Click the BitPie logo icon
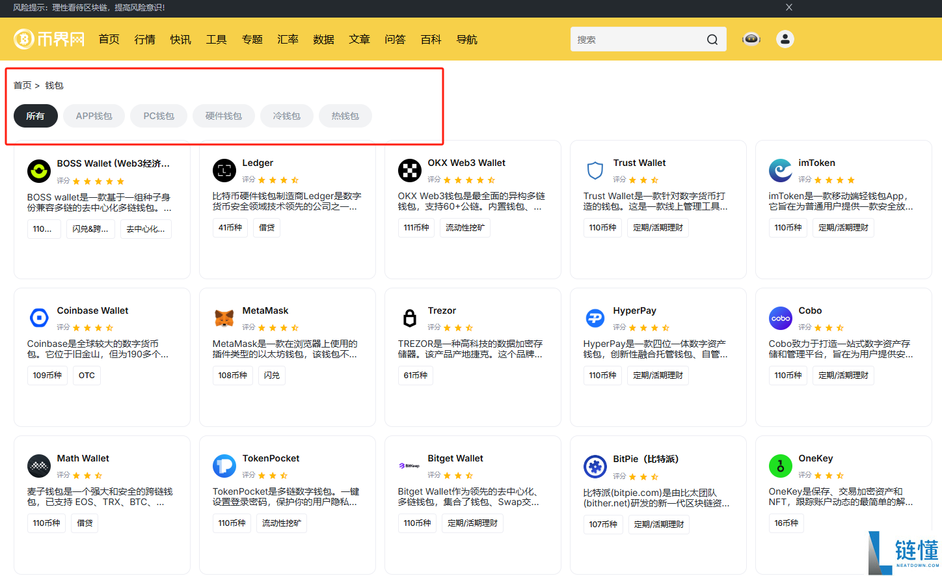Viewport: 942px width, 576px height. [x=595, y=467]
